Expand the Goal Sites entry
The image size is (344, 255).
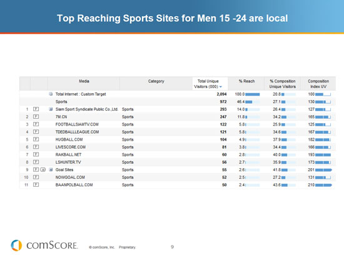coord(51,169)
